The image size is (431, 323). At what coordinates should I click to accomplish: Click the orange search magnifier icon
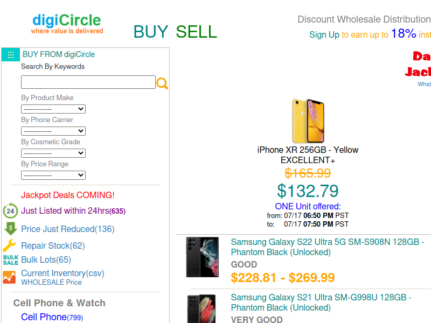point(162,83)
